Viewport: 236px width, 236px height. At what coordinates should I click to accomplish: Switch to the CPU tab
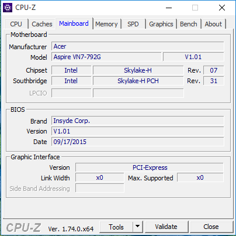click(x=16, y=24)
